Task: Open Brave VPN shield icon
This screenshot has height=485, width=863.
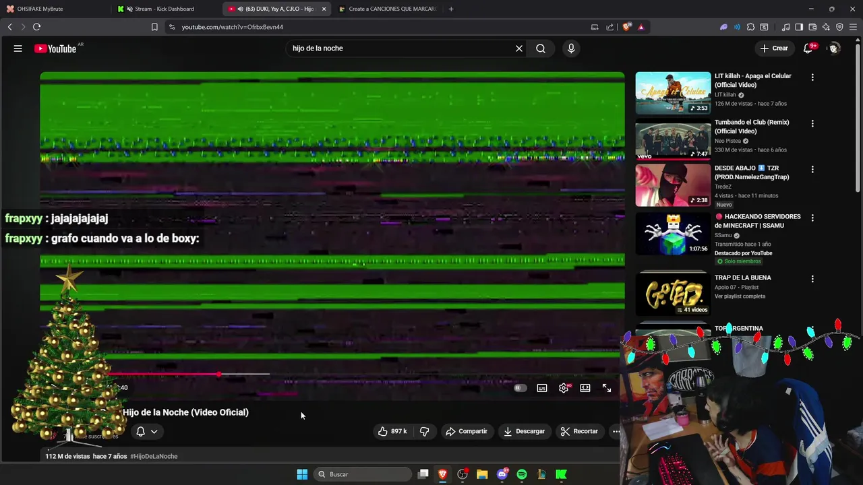Action: click(839, 27)
